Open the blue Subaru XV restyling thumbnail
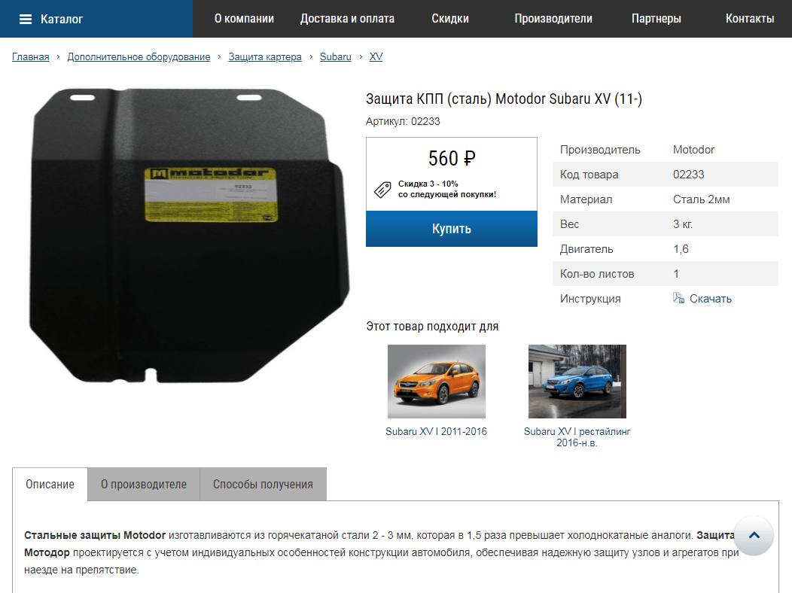 coord(577,381)
